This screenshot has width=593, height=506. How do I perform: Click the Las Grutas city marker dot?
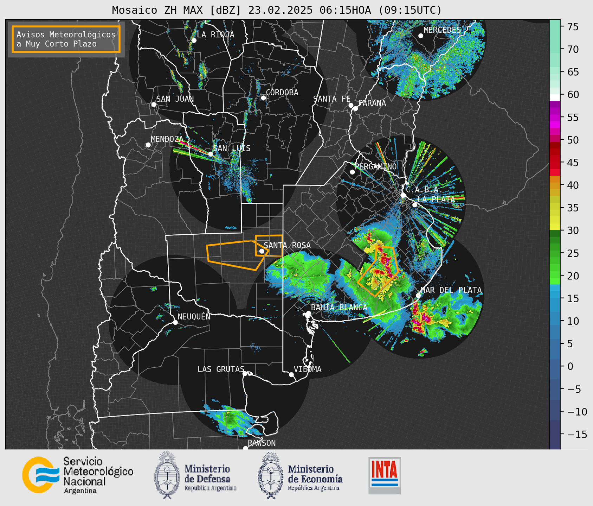(245, 374)
